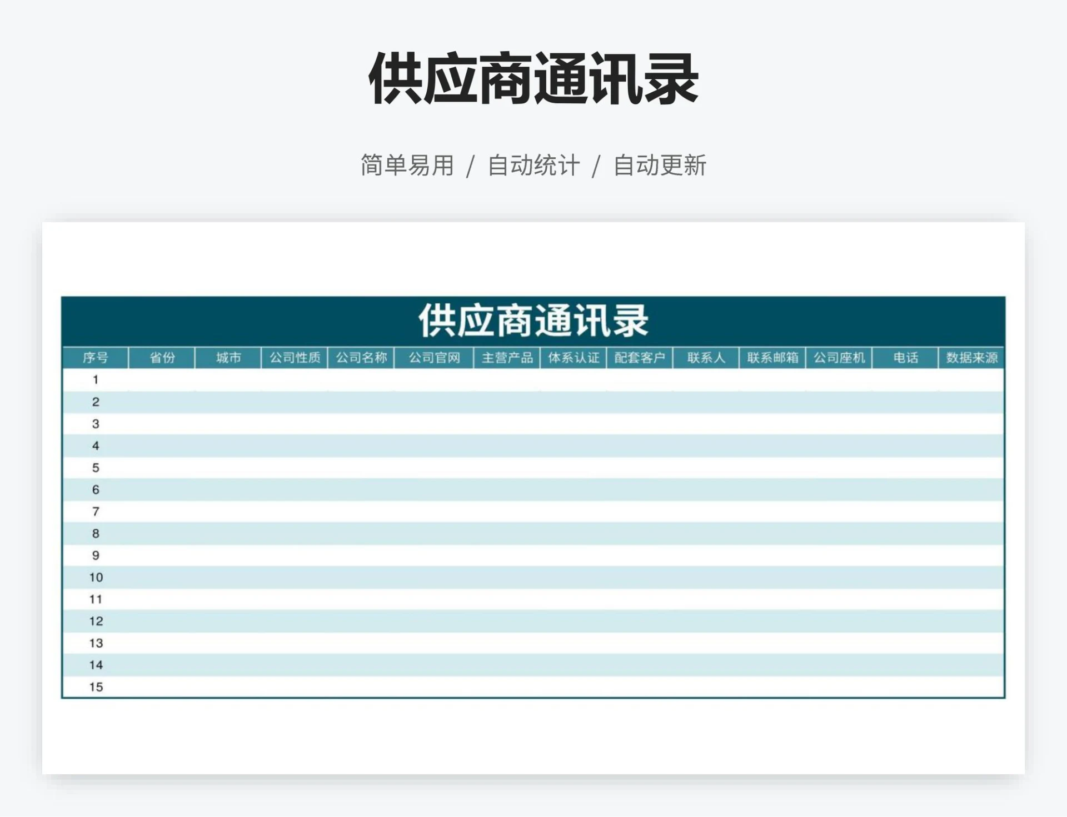Click the 主营产品 column header
The image size is (1067, 817).
507,358
